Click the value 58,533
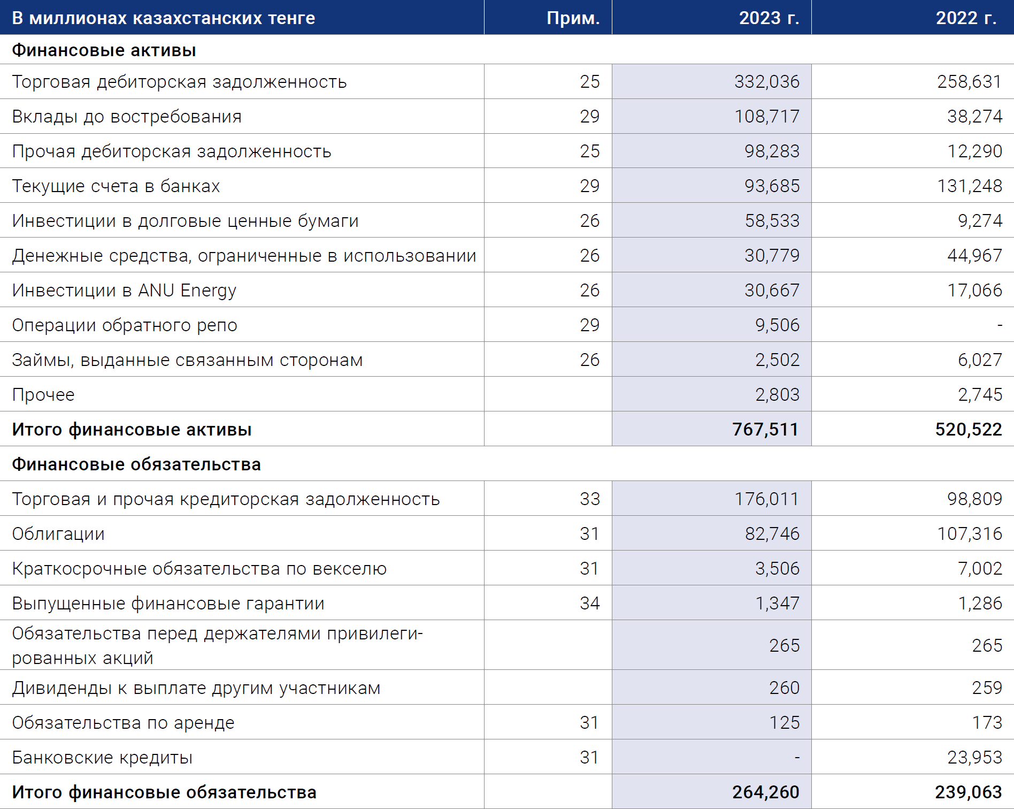Image resolution: width=1014 pixels, height=809 pixels. point(772,221)
